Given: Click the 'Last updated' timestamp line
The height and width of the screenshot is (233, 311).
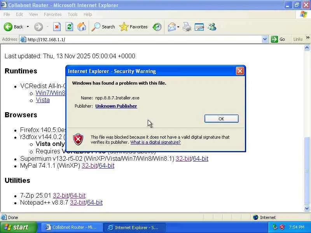Looking at the screenshot, I should (x=70, y=56).
